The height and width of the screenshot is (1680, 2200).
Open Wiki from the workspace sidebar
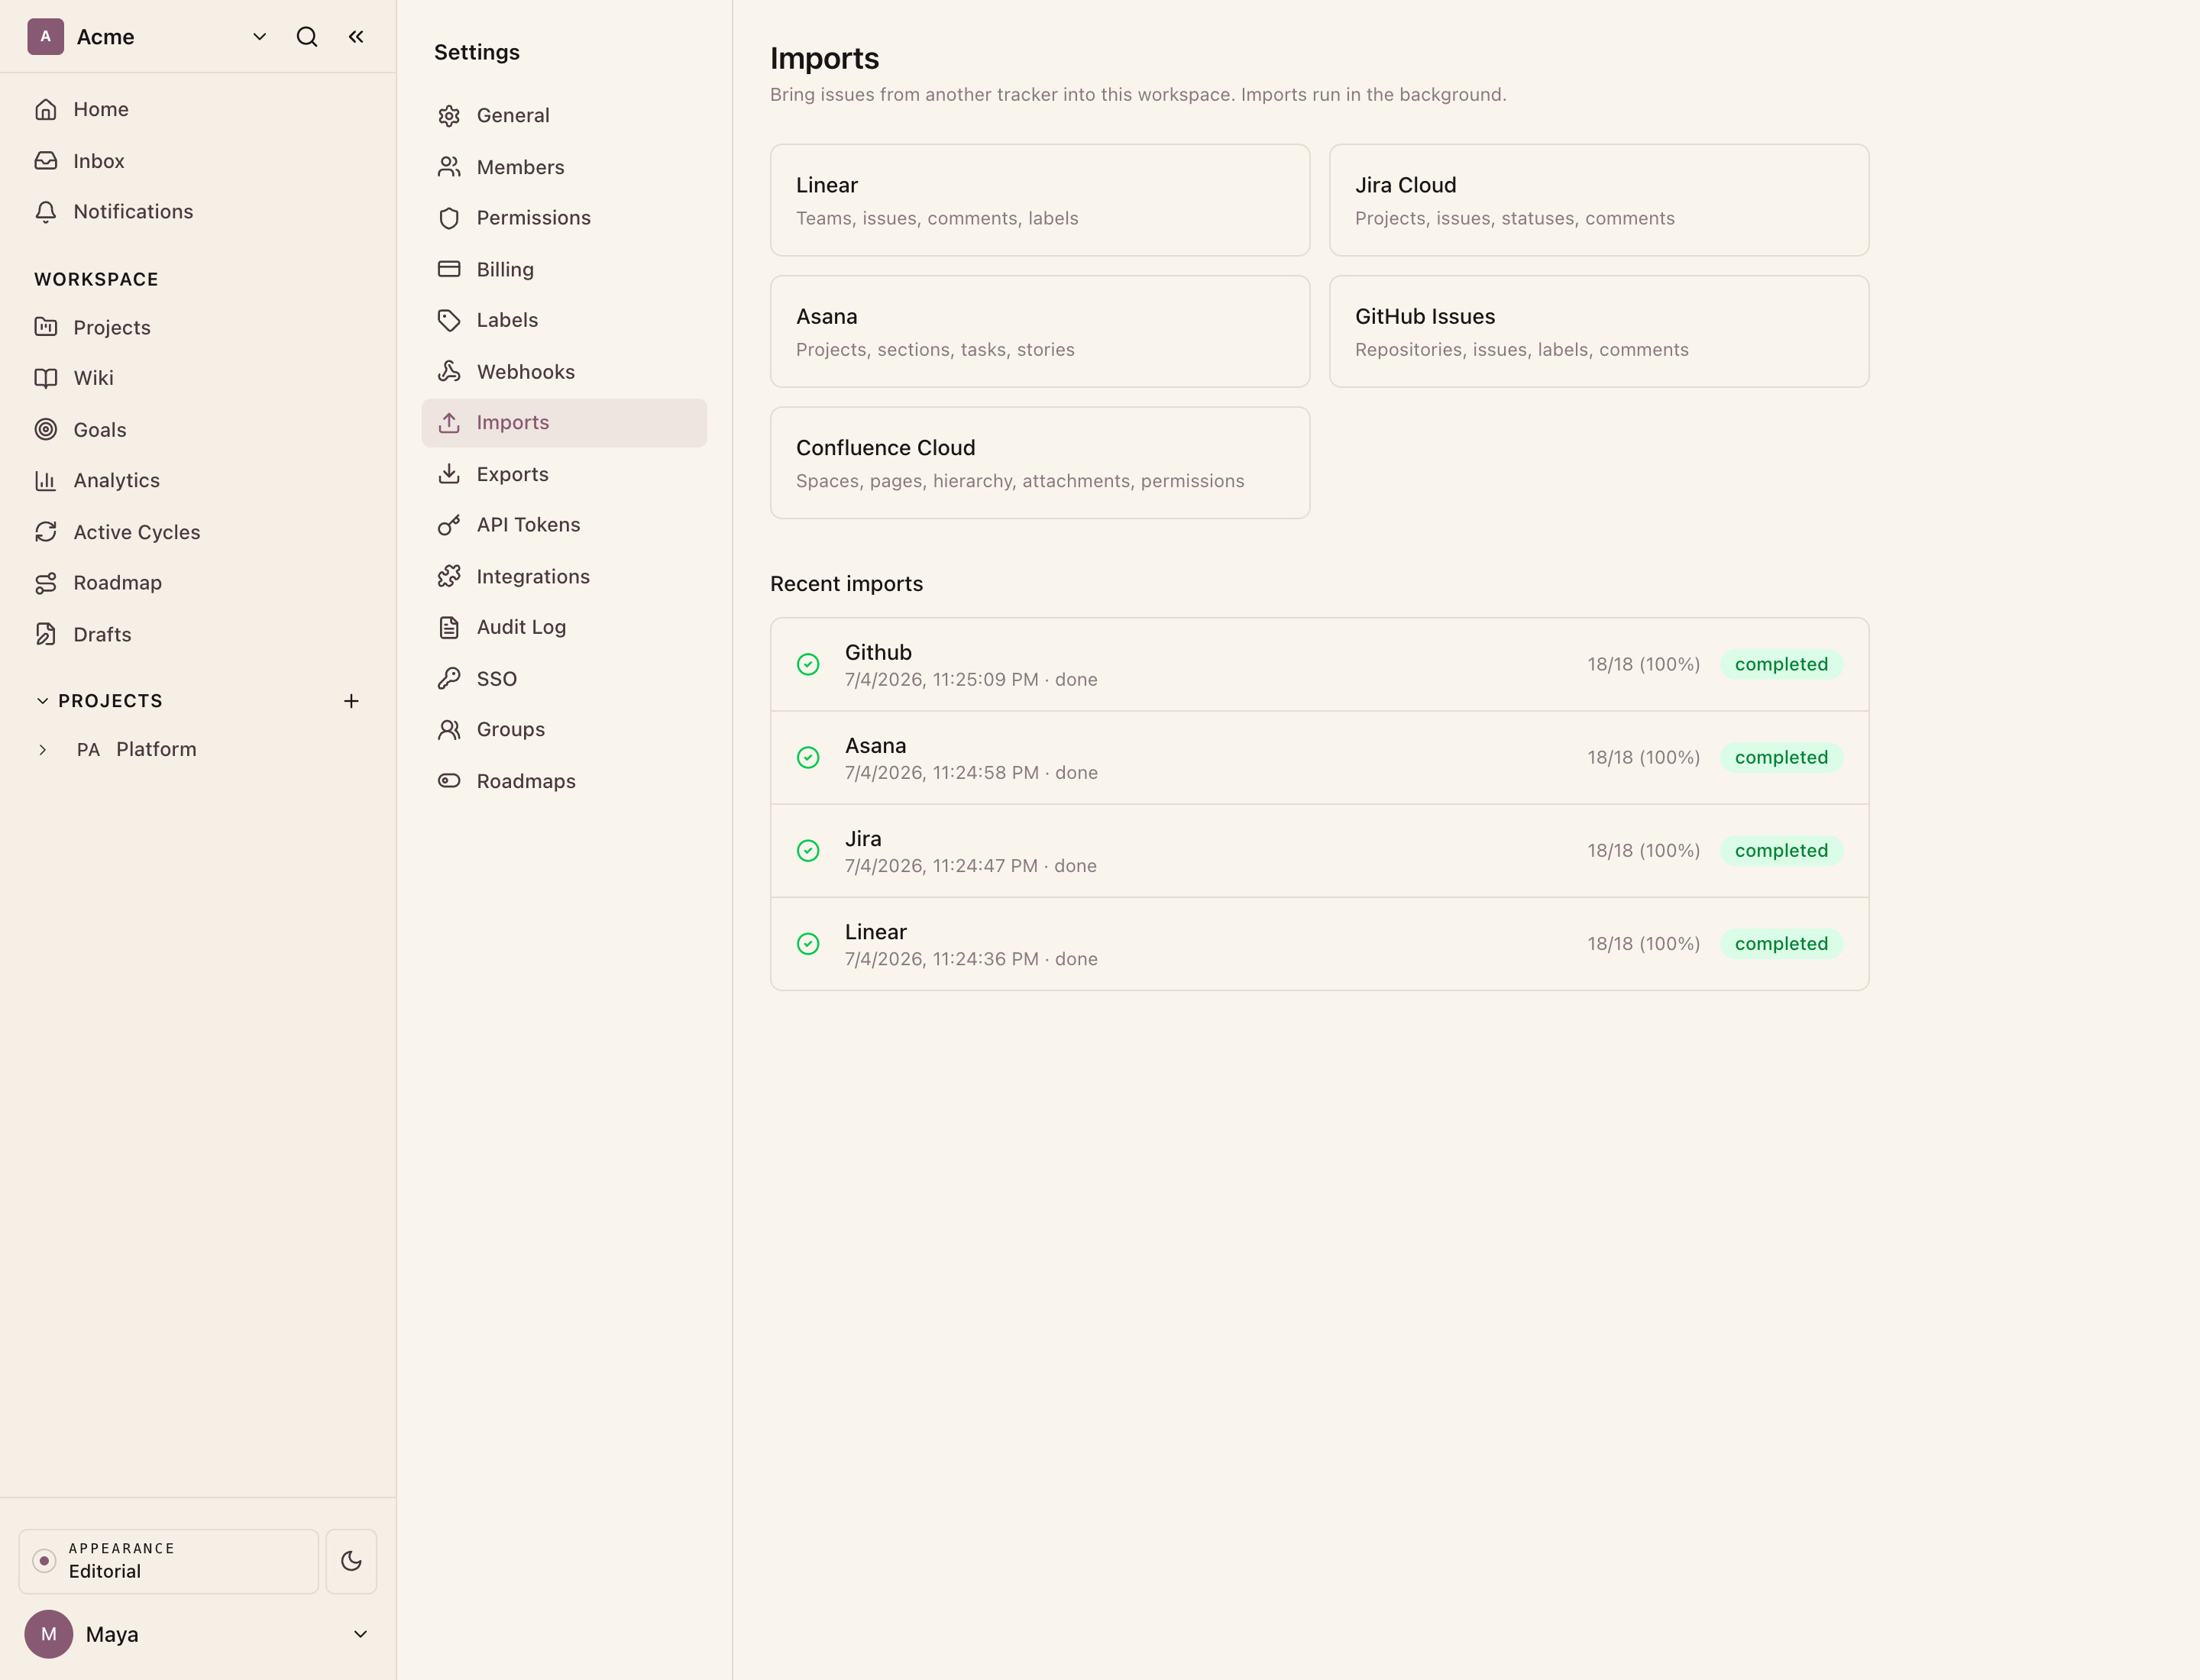point(198,378)
